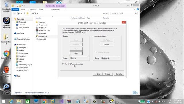This screenshot has width=184, height=104.
Task: Click the Herramientas de aplicación tab header
Action: click(55, 6)
